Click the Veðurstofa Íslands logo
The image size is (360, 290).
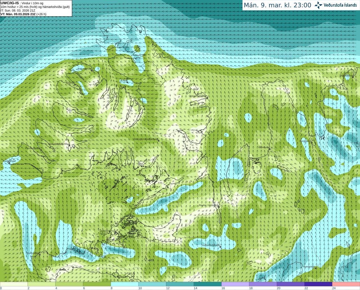336,5
